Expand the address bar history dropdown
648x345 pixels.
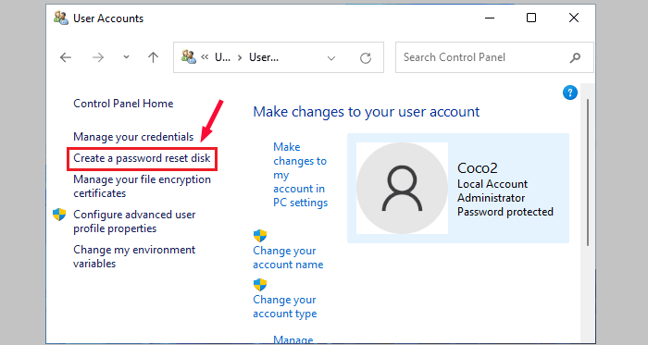point(331,58)
